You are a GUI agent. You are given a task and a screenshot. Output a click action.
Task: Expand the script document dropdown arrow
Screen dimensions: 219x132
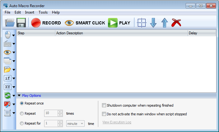coord(14,113)
